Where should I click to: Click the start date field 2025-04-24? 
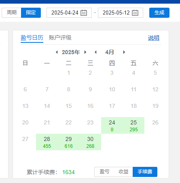click(69, 13)
